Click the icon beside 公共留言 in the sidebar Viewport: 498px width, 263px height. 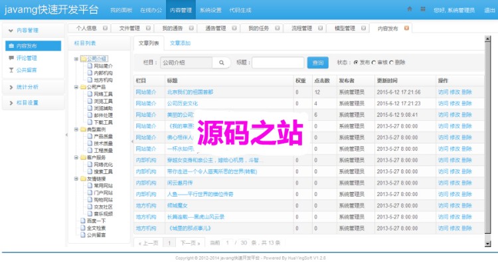tap(11, 70)
